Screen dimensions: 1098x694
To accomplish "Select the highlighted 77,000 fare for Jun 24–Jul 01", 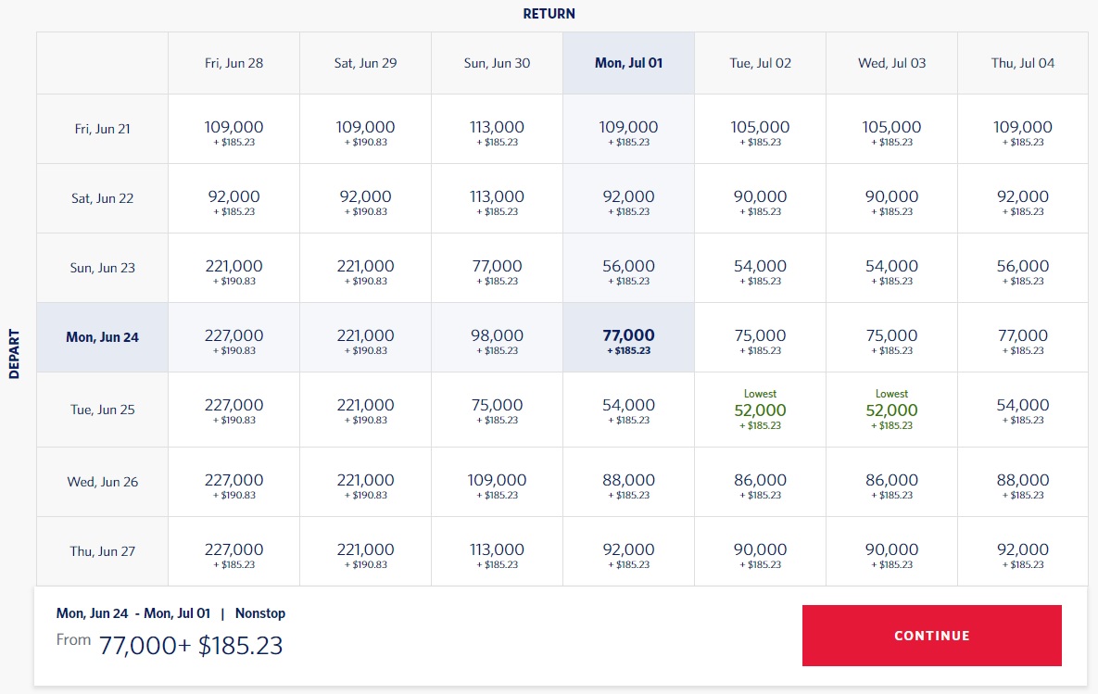I will (x=628, y=338).
